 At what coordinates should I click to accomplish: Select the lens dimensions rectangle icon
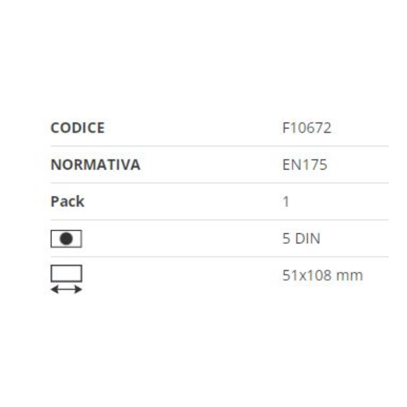(66, 273)
